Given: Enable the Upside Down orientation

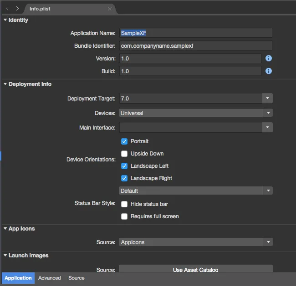Looking at the screenshot, I should [124, 154].
